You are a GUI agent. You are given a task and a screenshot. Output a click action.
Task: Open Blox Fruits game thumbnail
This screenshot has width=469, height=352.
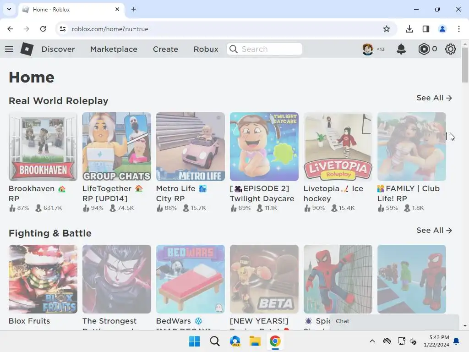click(43, 279)
